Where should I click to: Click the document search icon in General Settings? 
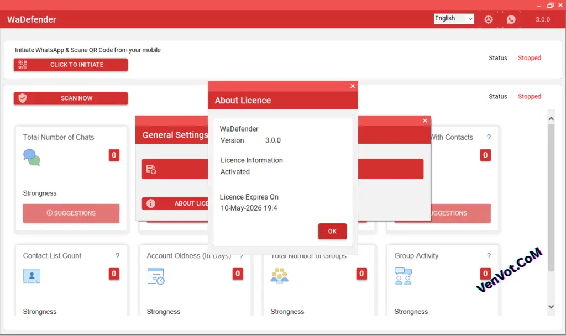tap(151, 169)
